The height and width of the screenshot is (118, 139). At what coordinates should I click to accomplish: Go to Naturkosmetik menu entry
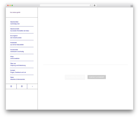tap(20, 30)
